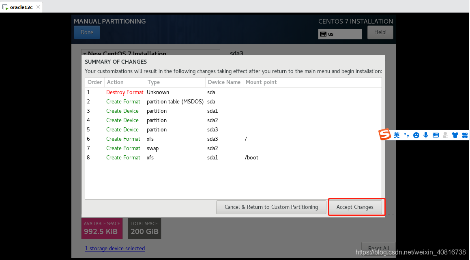
Task: Click the Help! button
Action: pos(380,32)
